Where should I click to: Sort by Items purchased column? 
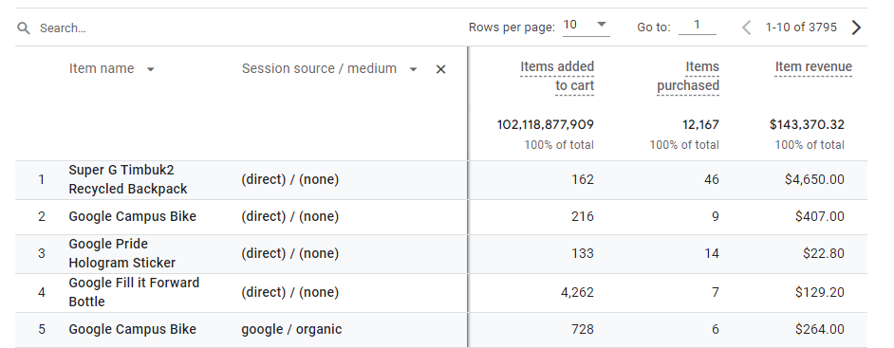point(688,76)
